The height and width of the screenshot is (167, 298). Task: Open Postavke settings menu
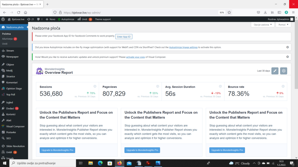(x=14, y=132)
